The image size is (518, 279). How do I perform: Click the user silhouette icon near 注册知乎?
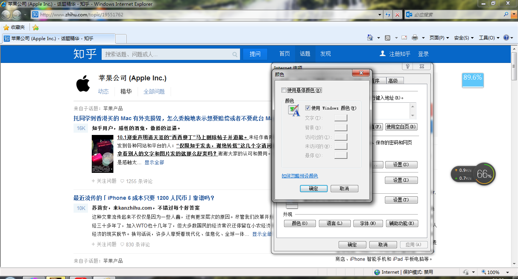[x=383, y=54]
